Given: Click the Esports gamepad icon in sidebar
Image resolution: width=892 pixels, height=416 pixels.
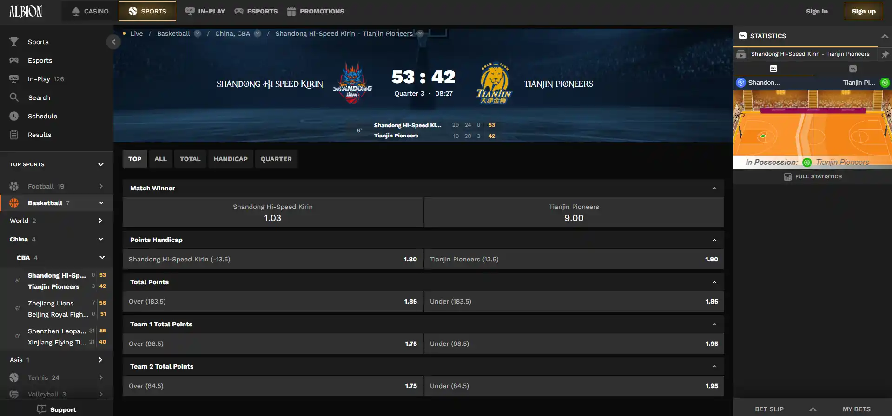Looking at the screenshot, I should 14,60.
